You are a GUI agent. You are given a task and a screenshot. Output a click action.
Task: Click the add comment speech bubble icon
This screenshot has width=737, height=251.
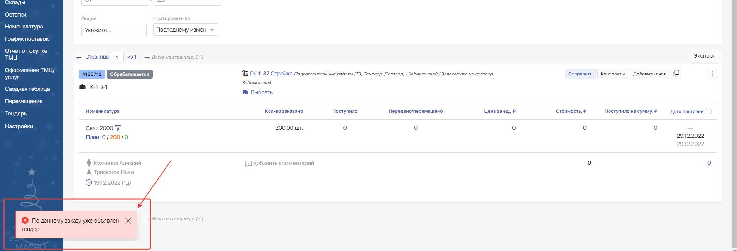click(x=248, y=164)
